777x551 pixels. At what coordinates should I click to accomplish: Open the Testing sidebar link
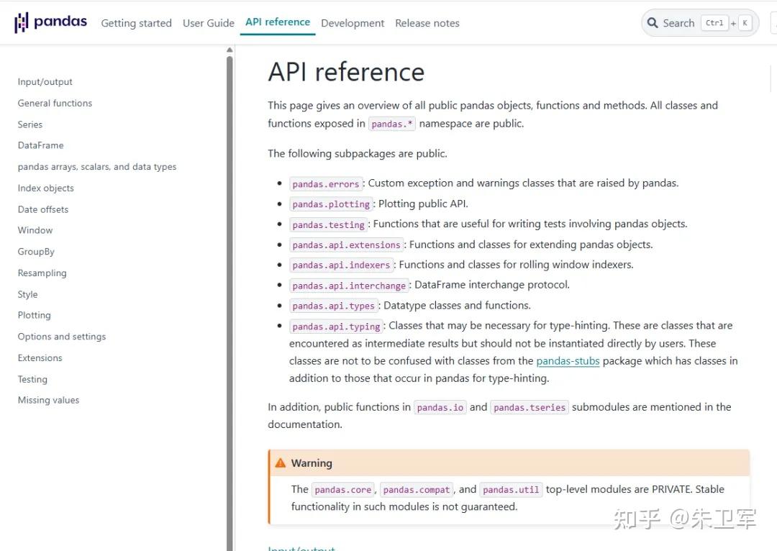(32, 379)
